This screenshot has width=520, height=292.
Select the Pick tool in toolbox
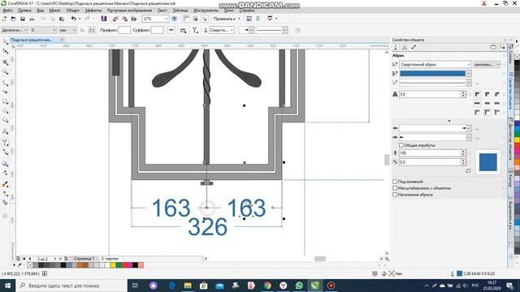pyautogui.click(x=5, y=41)
